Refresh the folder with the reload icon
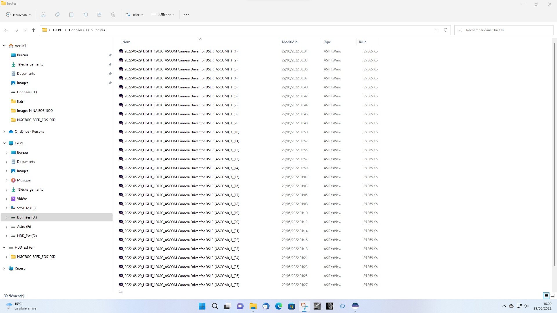 pyautogui.click(x=446, y=30)
